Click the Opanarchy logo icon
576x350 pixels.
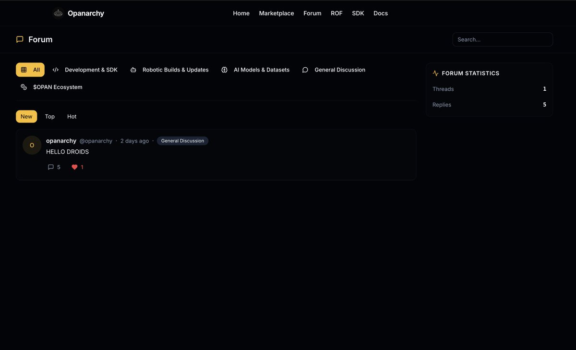(58, 13)
